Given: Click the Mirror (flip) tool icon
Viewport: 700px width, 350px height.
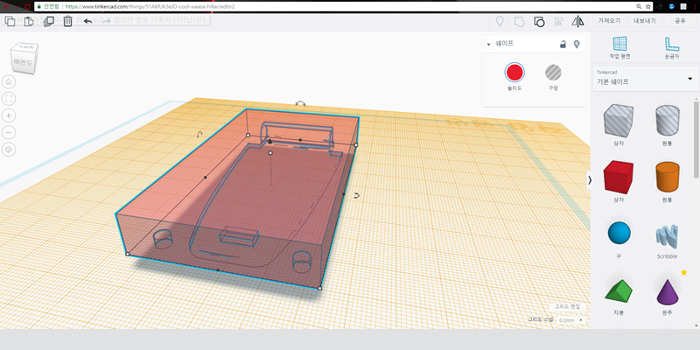Looking at the screenshot, I should pos(578,21).
